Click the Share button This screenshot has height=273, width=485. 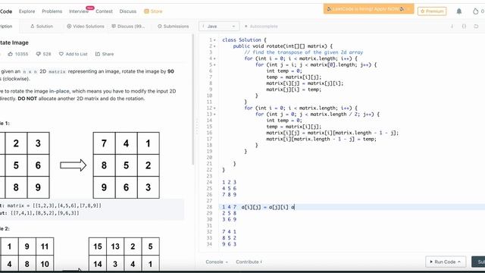105,54
